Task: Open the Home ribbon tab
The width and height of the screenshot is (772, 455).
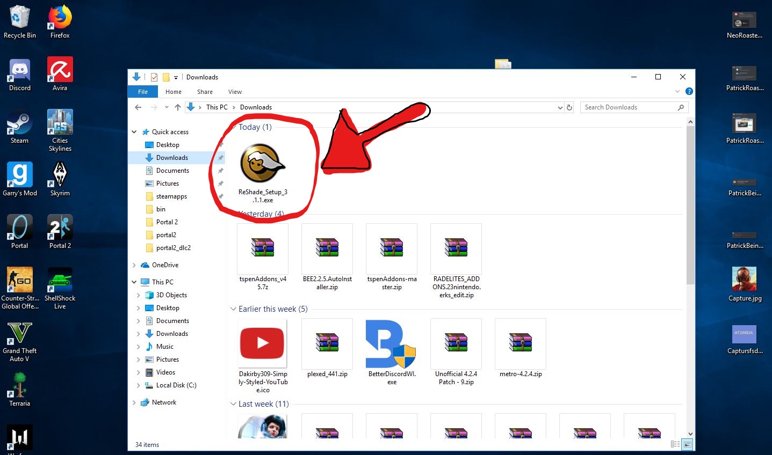Action: pyautogui.click(x=174, y=92)
